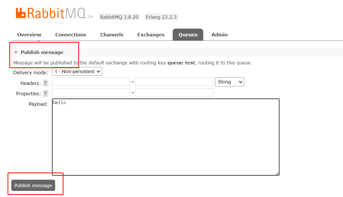Screen dimensions: 343x197
Task: Open the Channels page
Action: [x=112, y=34]
